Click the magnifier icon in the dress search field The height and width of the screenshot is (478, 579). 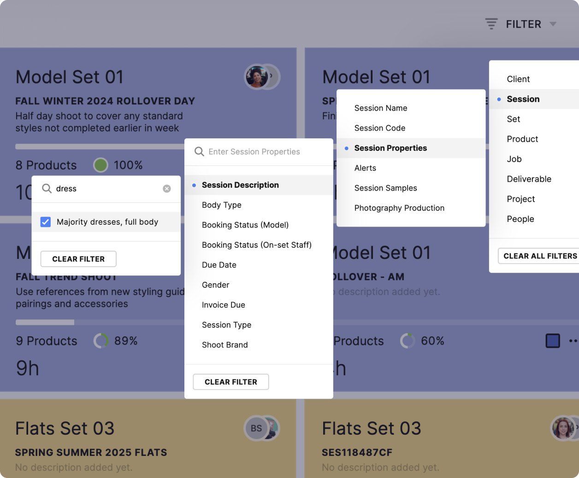pyautogui.click(x=47, y=189)
